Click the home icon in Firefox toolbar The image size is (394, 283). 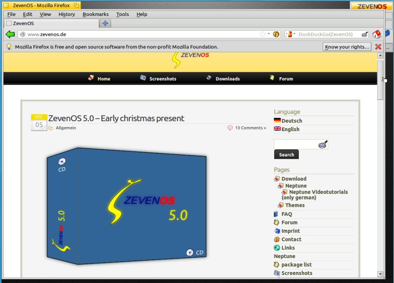[x=376, y=34]
